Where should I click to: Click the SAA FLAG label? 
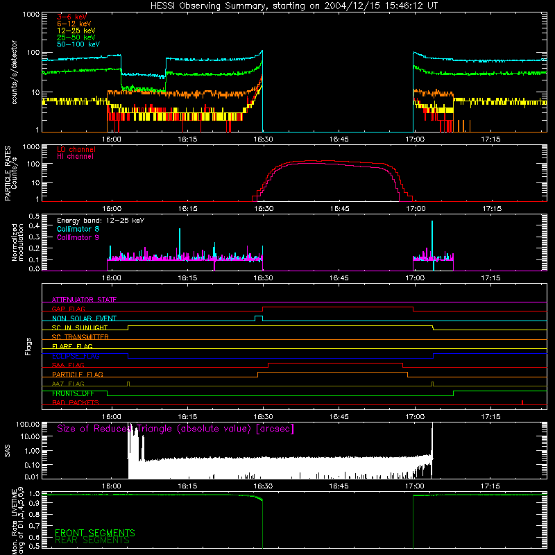pos(68,365)
